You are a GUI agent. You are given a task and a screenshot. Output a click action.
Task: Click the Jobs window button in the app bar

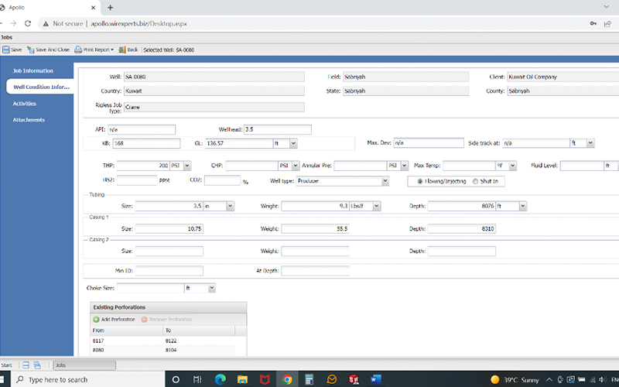pyautogui.click(x=84, y=365)
